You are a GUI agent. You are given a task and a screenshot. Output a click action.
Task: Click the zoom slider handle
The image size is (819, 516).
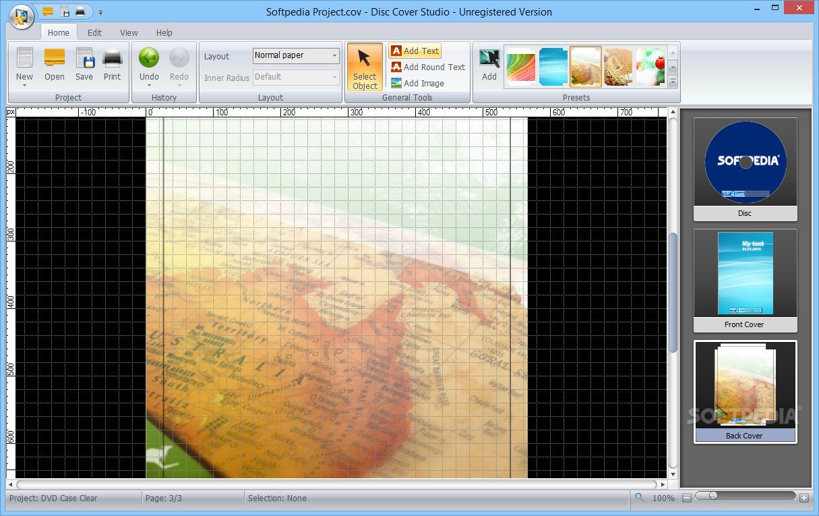[x=712, y=496]
